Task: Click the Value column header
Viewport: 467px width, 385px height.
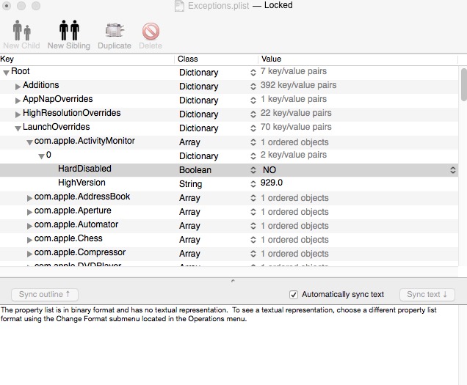Action: point(358,59)
